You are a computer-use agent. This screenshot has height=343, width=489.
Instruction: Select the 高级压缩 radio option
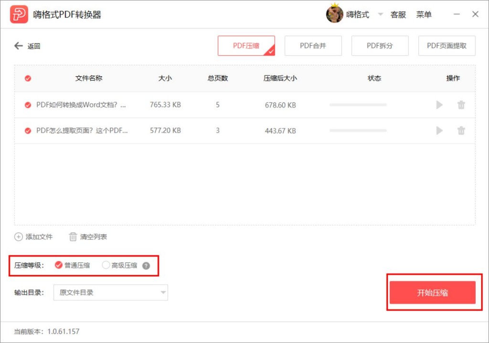[106, 265]
